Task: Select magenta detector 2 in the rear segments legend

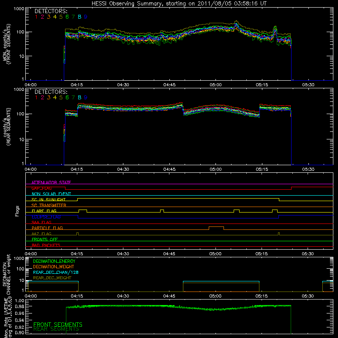Action: coord(43,98)
